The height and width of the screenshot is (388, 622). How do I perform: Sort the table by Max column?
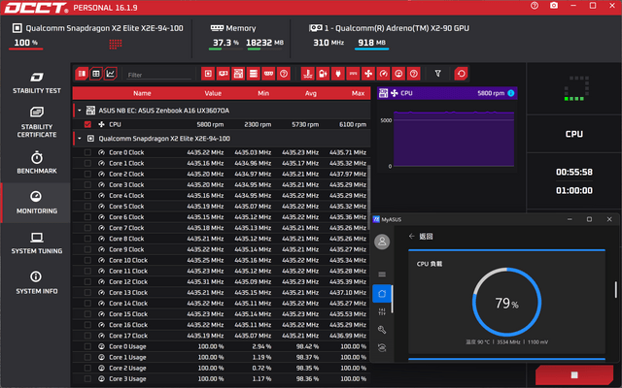pos(358,93)
